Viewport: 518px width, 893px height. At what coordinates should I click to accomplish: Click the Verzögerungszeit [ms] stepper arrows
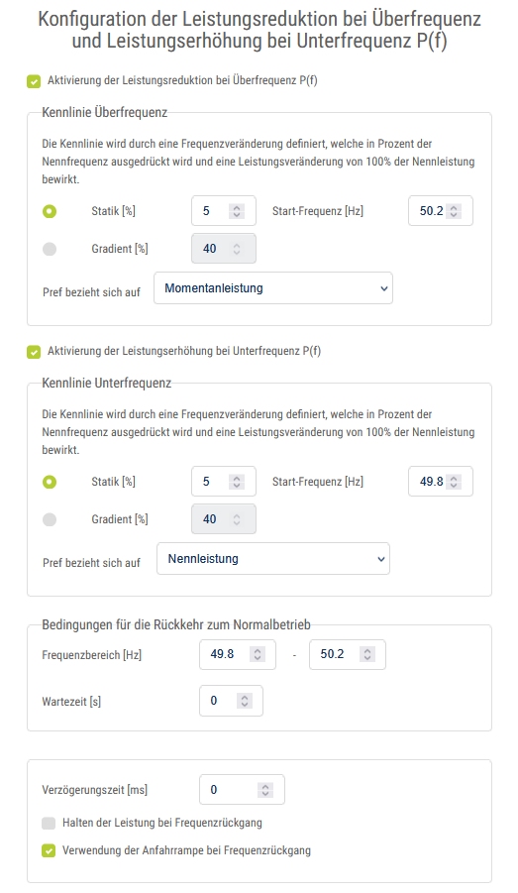click(265, 790)
